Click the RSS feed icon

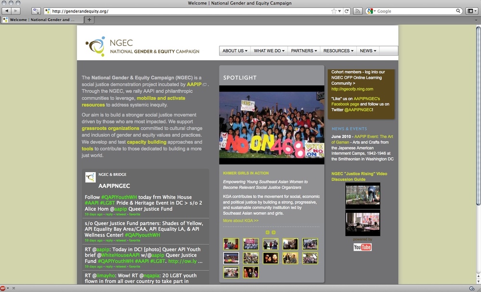(357, 11)
